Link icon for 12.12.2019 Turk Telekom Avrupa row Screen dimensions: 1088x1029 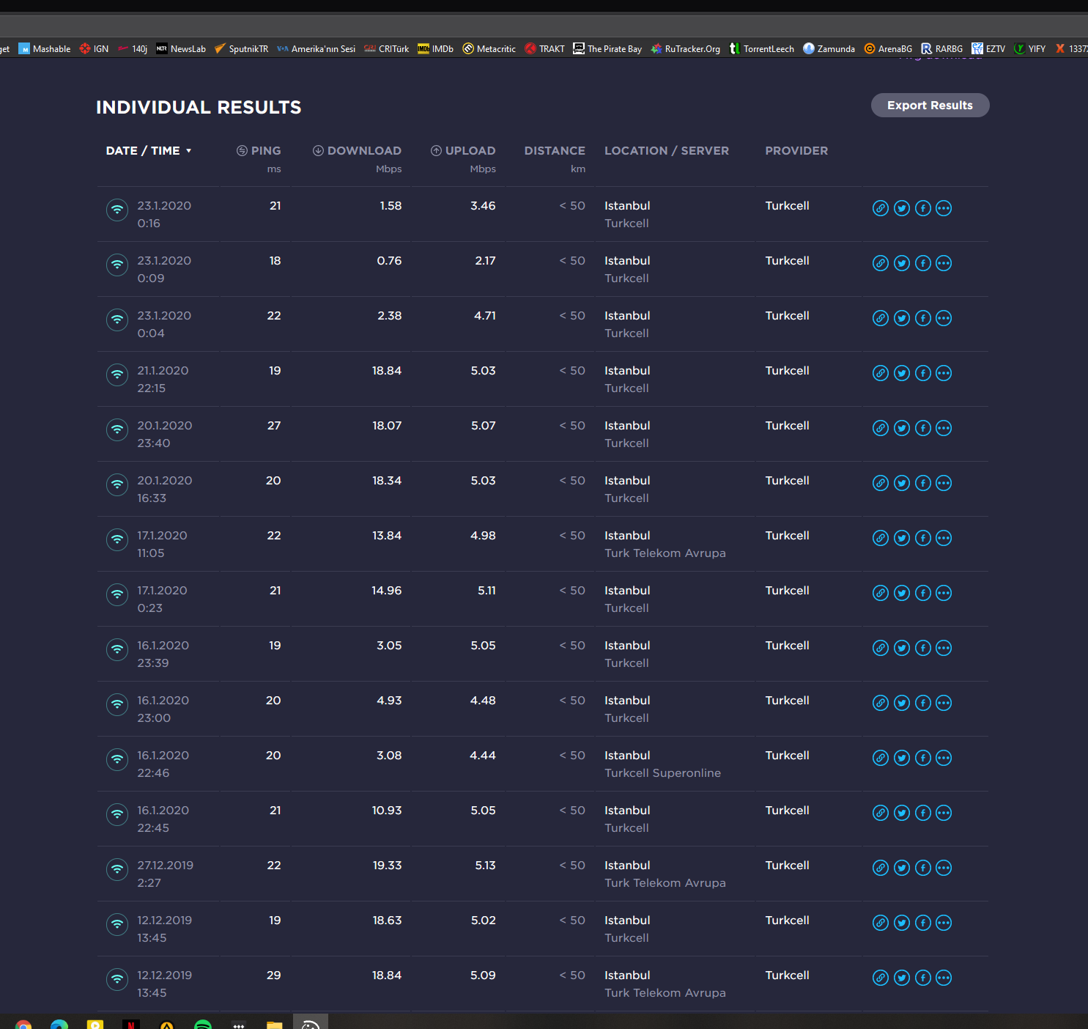(x=881, y=978)
